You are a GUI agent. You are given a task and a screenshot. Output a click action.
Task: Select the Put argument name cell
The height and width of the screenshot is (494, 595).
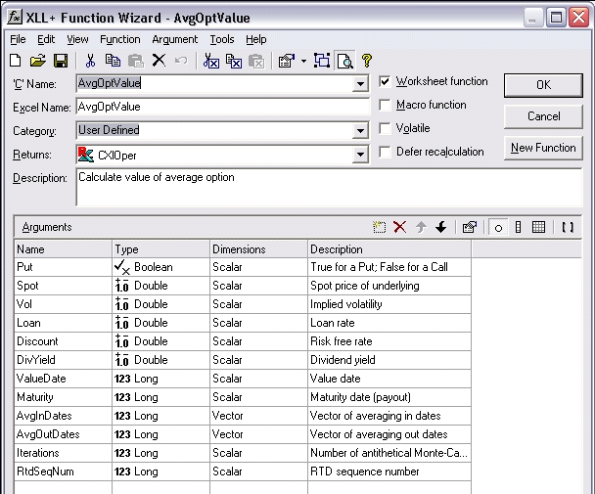click(x=63, y=267)
